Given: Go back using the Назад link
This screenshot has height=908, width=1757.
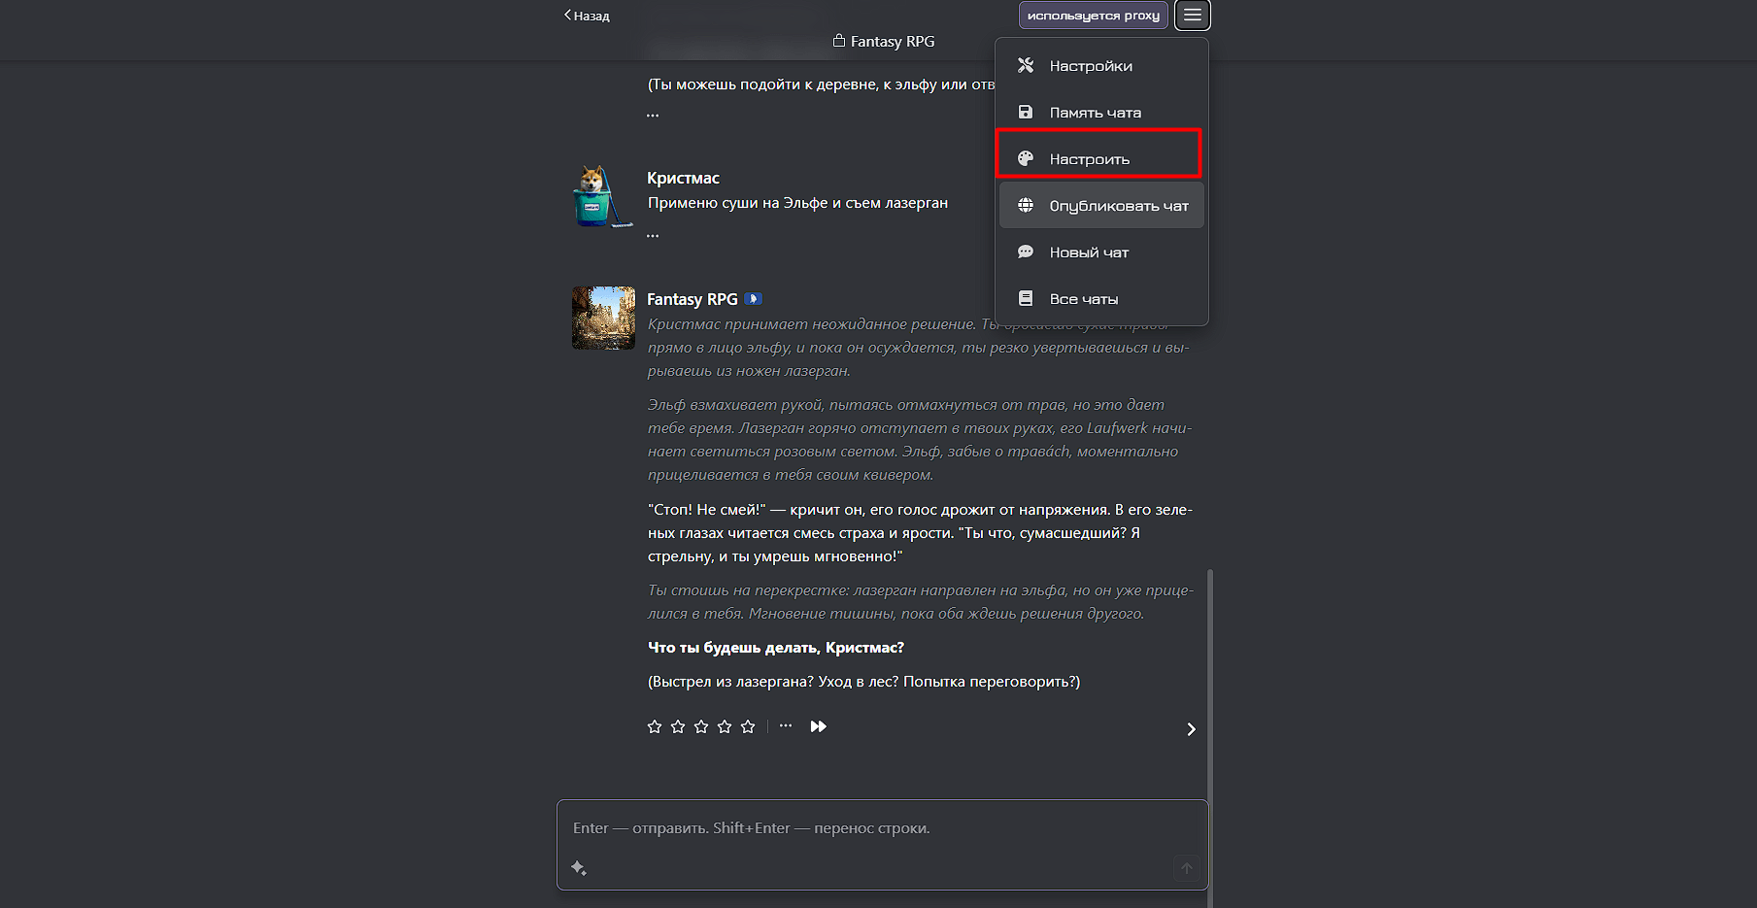Looking at the screenshot, I should (x=587, y=16).
